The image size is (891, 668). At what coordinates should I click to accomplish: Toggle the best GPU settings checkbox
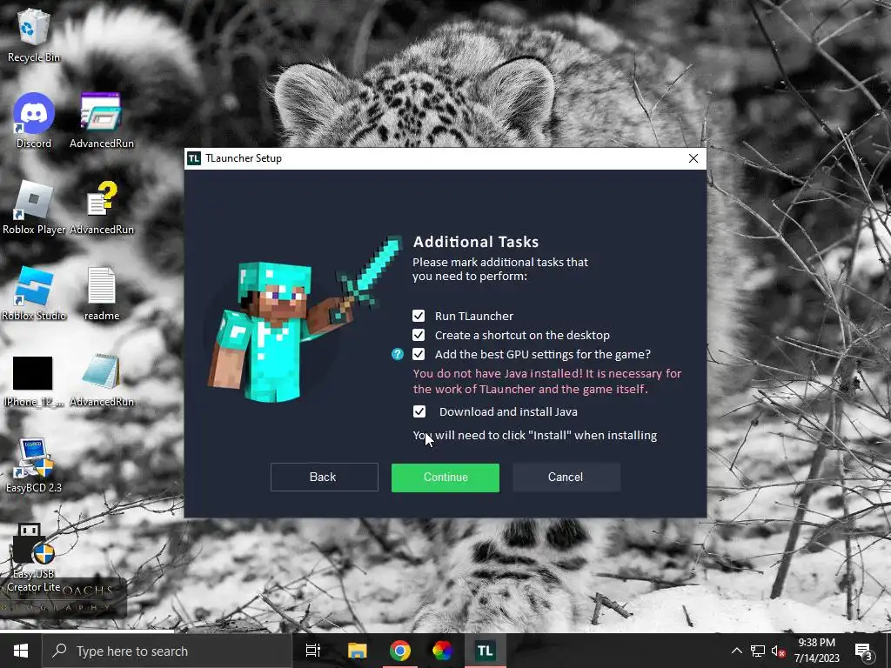419,355
